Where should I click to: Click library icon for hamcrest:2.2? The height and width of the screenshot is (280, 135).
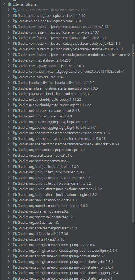click(15, 161)
